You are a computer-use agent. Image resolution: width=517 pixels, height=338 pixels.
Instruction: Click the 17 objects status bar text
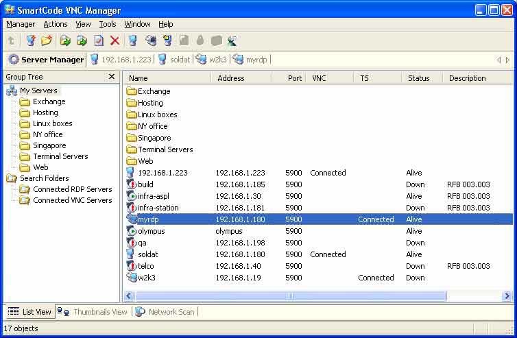click(x=21, y=328)
